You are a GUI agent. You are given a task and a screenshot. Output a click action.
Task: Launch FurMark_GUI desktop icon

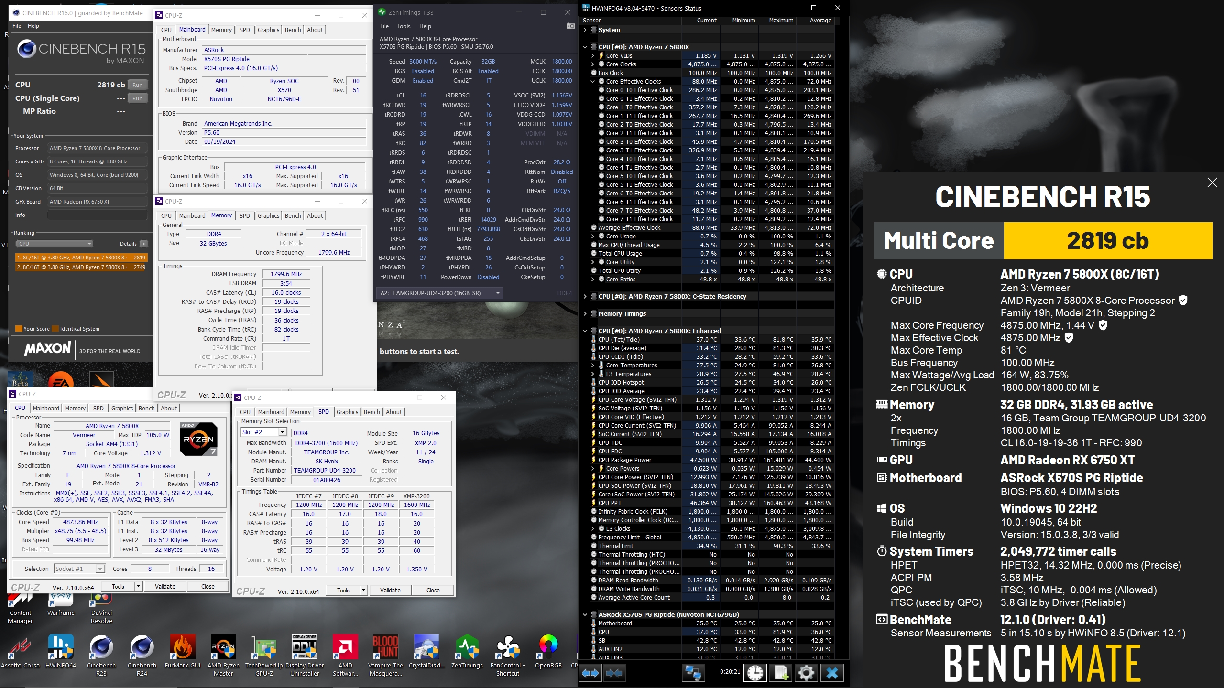point(183,652)
